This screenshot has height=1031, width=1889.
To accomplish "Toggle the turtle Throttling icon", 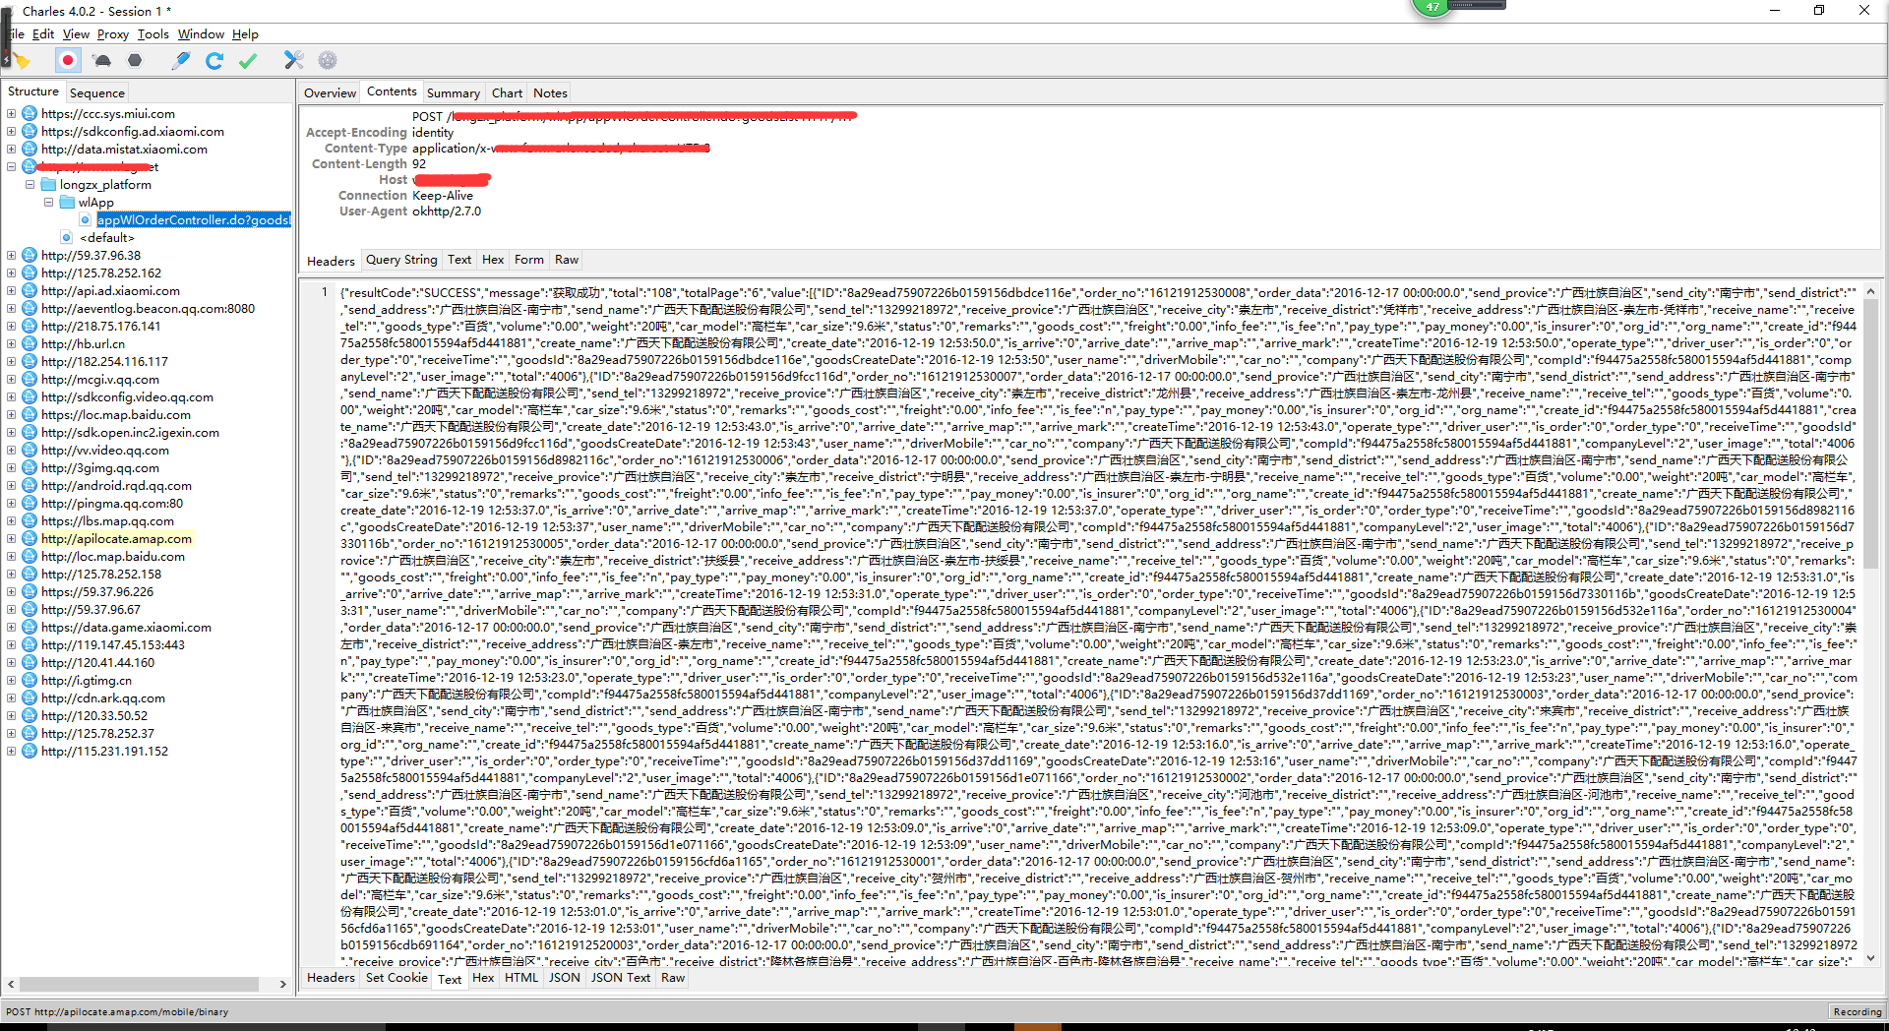I will [x=102, y=61].
